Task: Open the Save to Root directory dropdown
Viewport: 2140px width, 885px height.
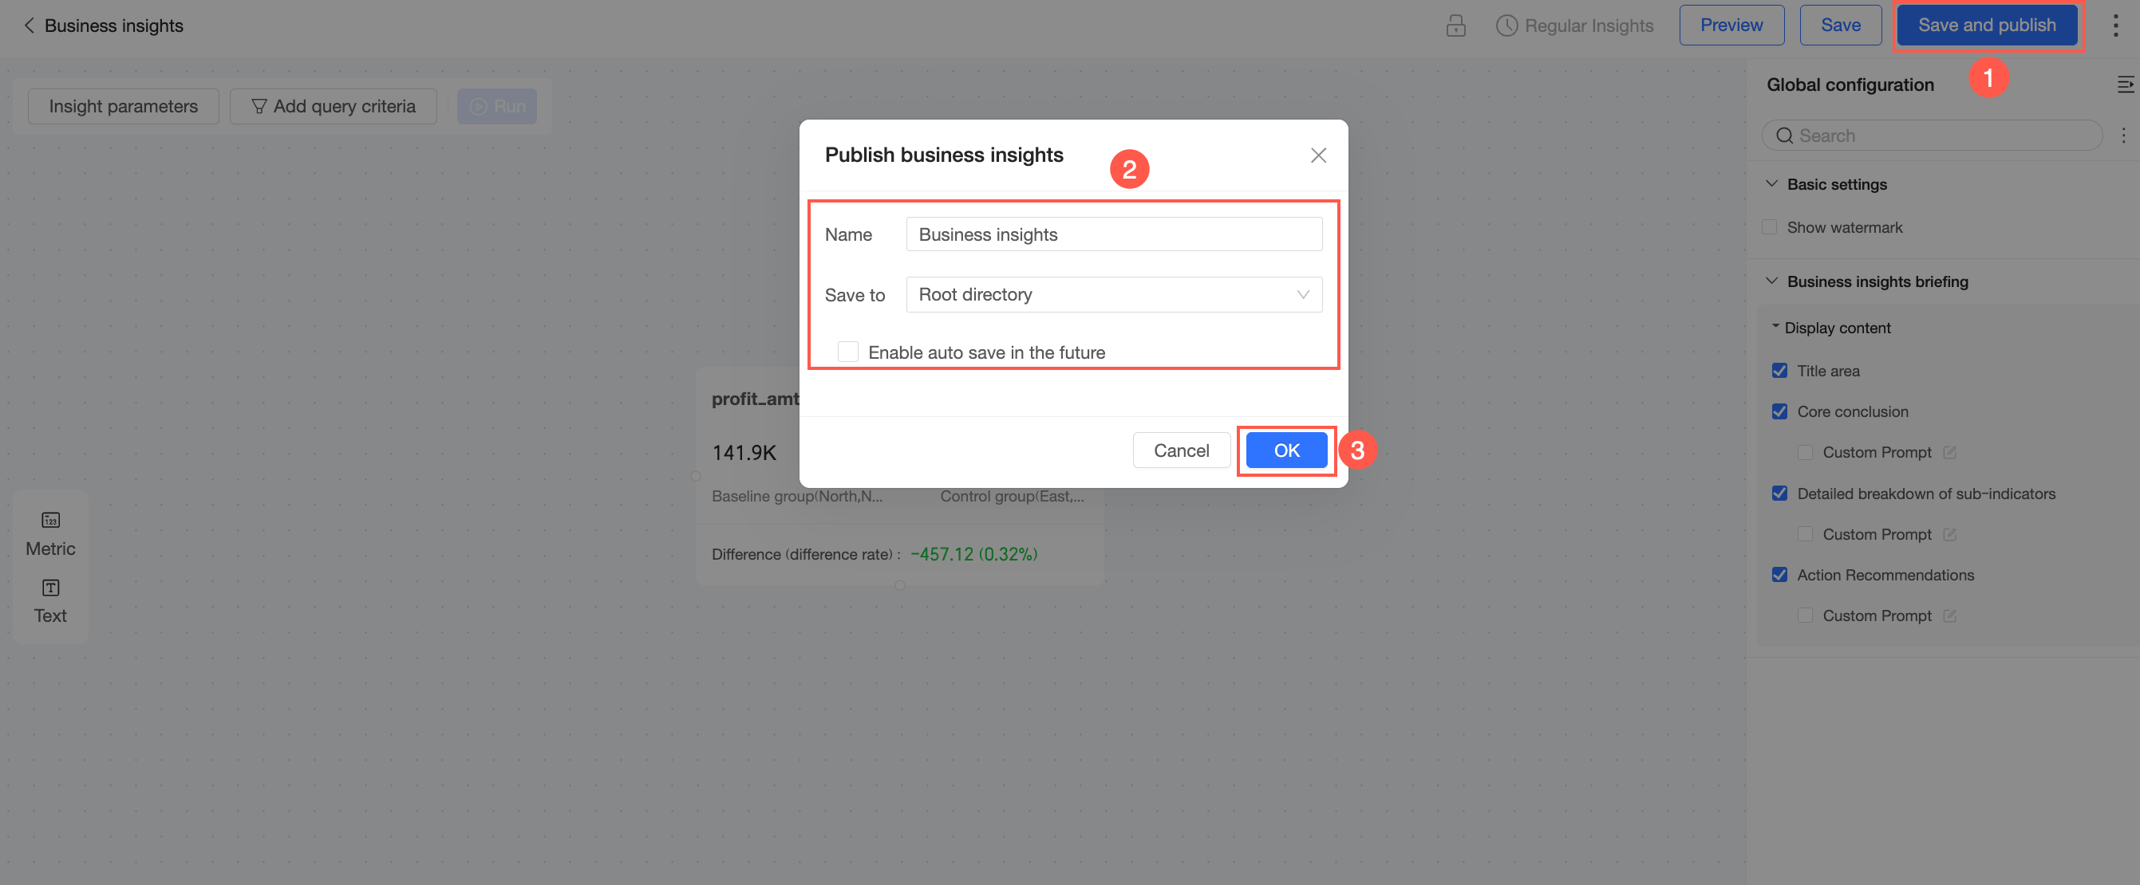Action: click(1113, 295)
